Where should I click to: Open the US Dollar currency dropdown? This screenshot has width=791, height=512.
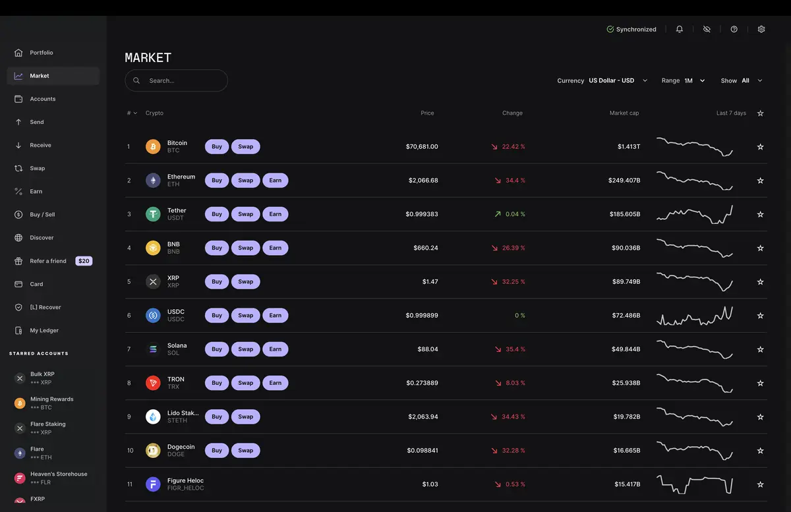[x=617, y=80]
